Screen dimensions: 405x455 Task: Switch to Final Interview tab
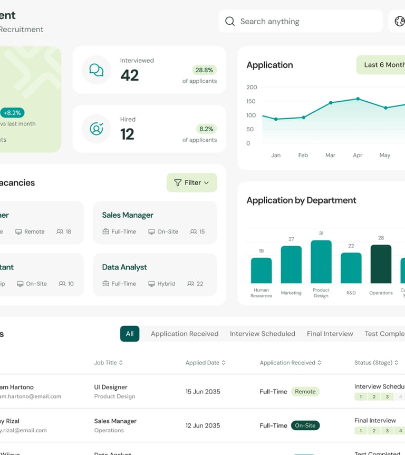(330, 334)
